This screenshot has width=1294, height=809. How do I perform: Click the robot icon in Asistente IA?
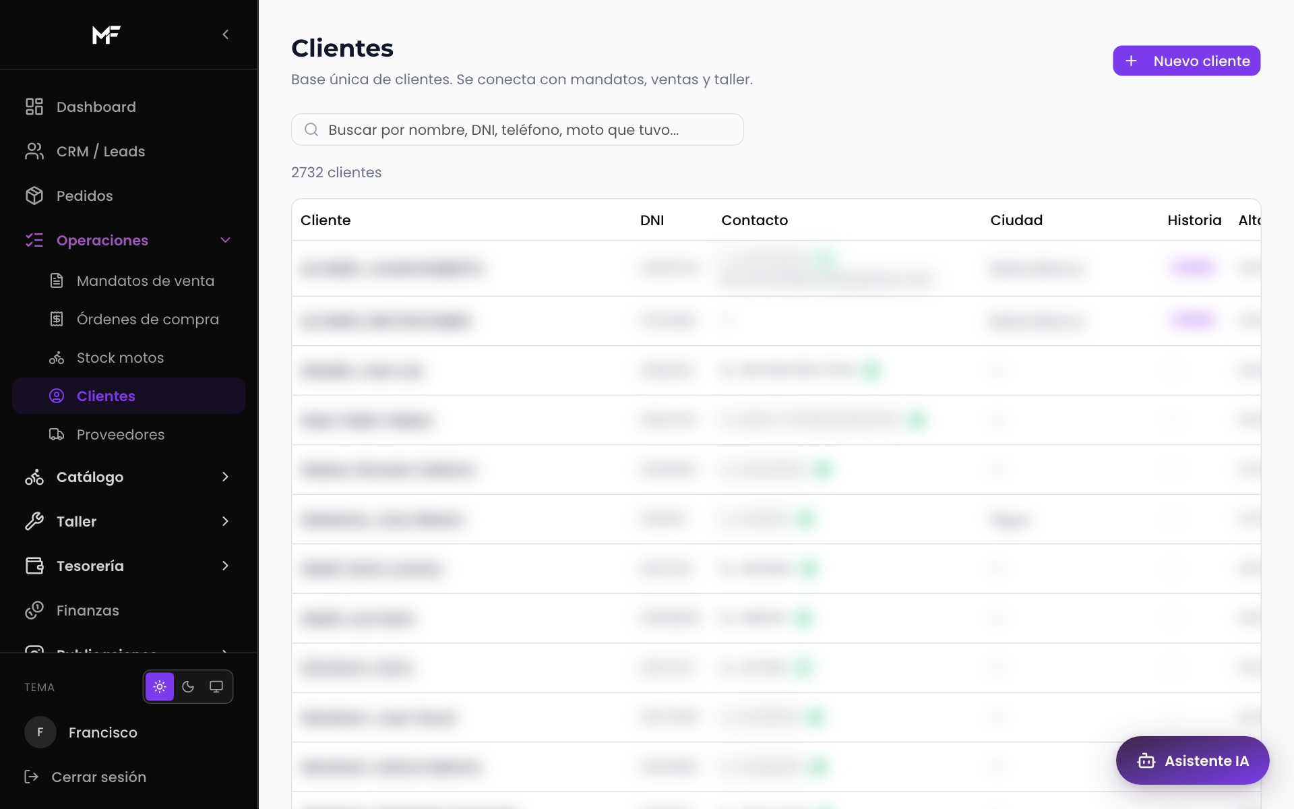pos(1146,760)
